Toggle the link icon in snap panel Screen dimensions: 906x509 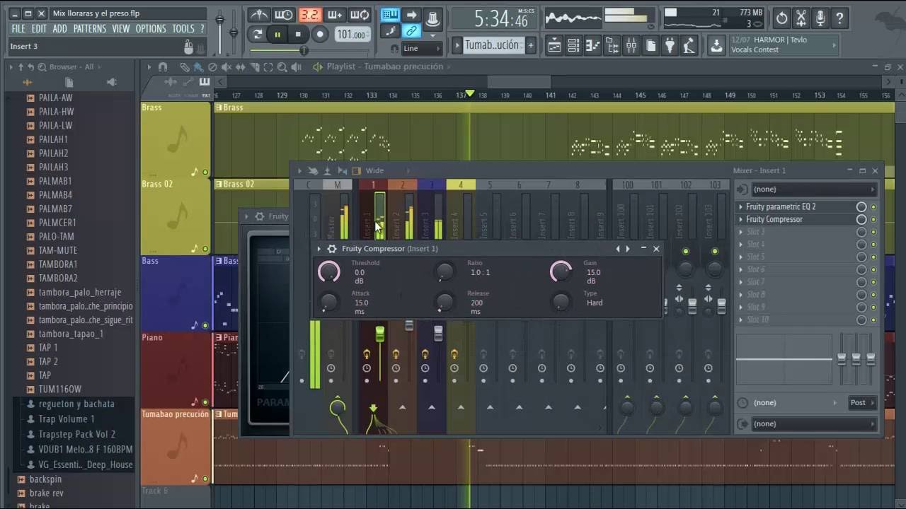(x=411, y=30)
